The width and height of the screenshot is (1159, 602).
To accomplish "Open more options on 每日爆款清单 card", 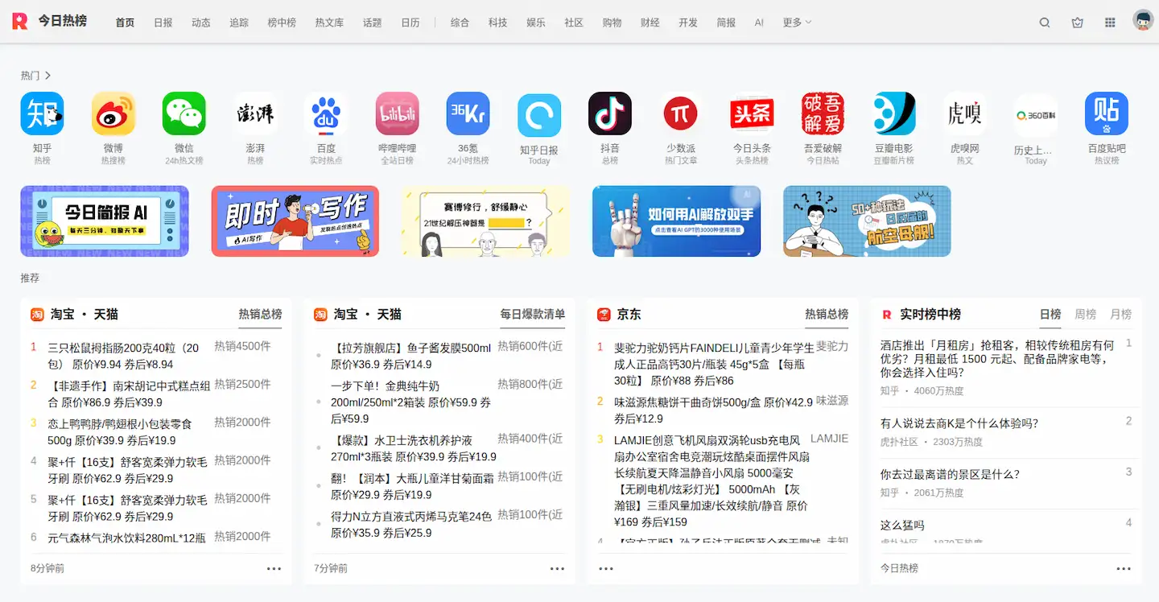I will pyautogui.click(x=558, y=568).
